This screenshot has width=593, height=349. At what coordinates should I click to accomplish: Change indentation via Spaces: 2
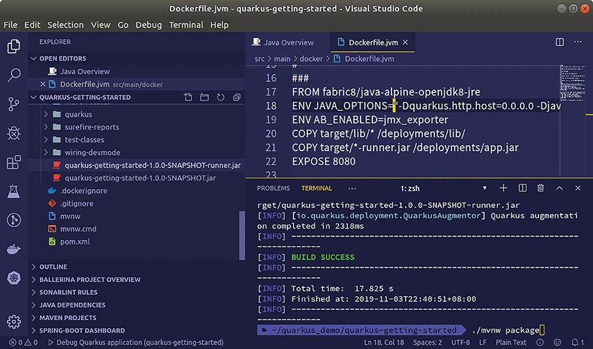pyautogui.click(x=428, y=342)
